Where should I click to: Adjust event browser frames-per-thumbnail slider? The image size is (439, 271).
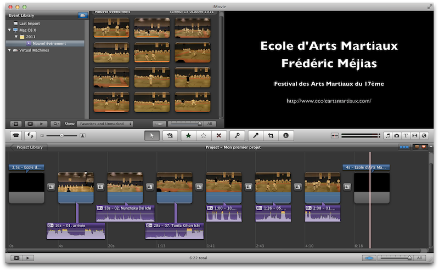[x=185, y=124]
